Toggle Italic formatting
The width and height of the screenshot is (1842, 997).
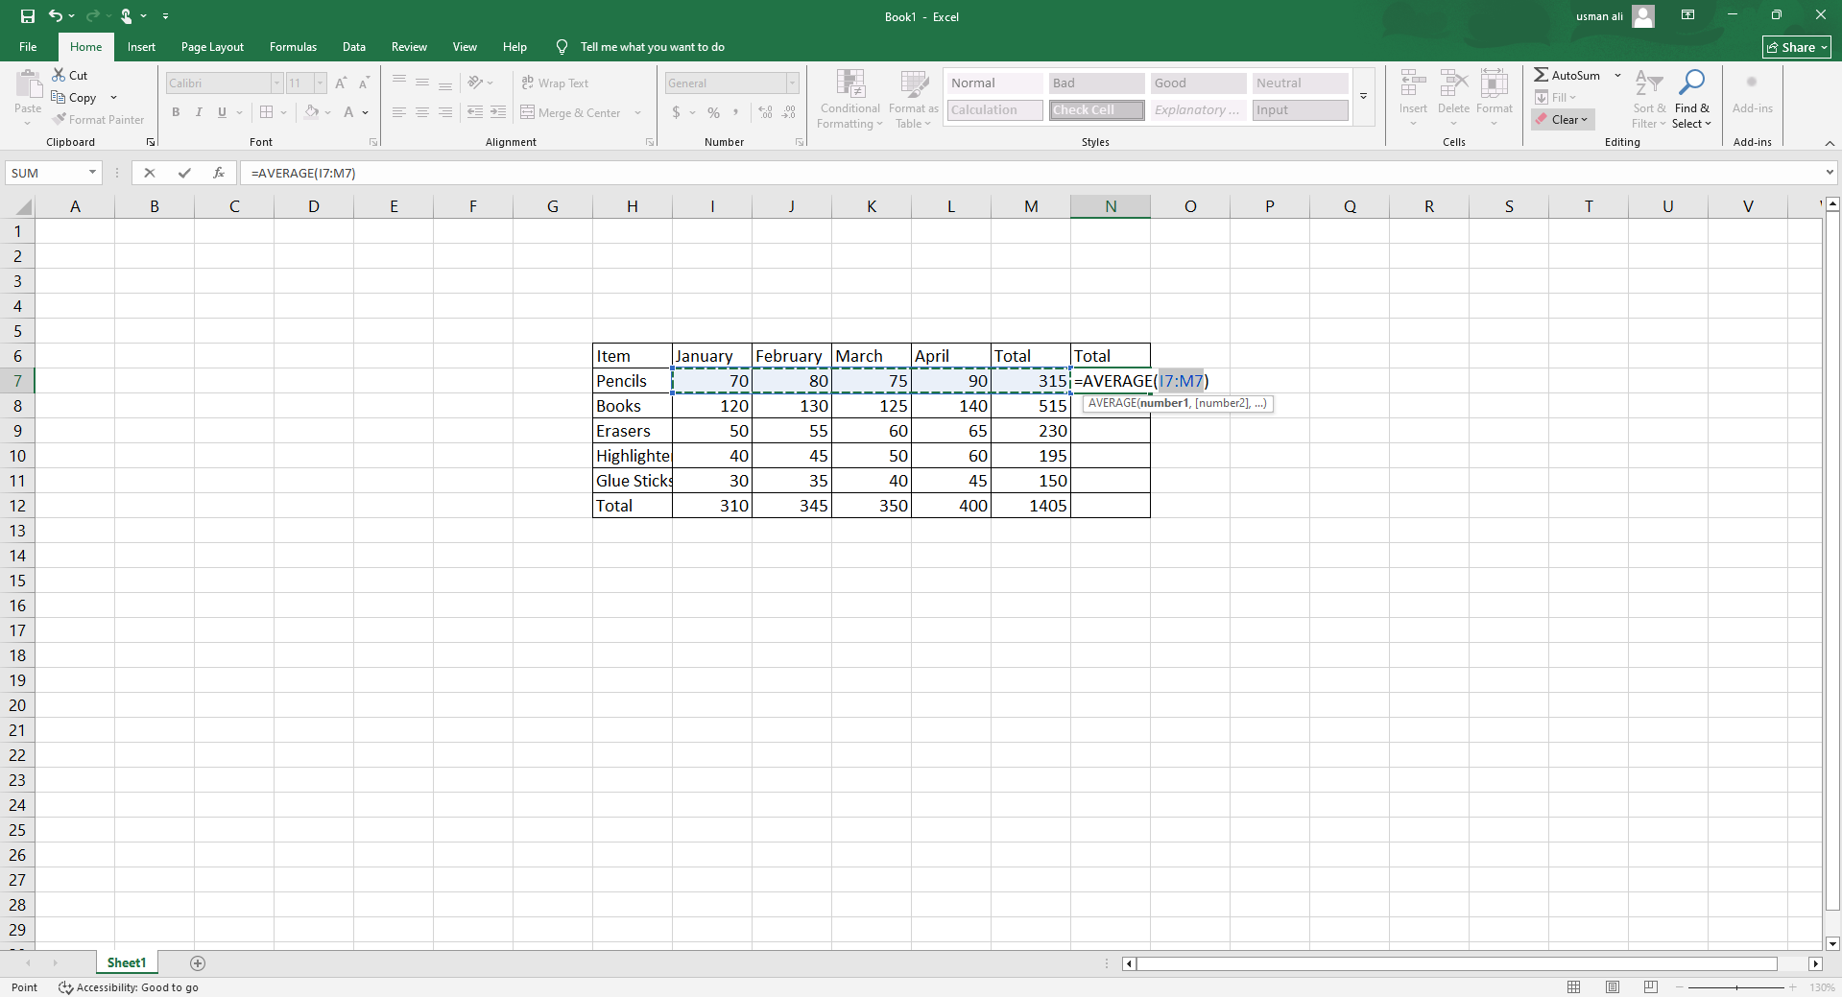199,112
